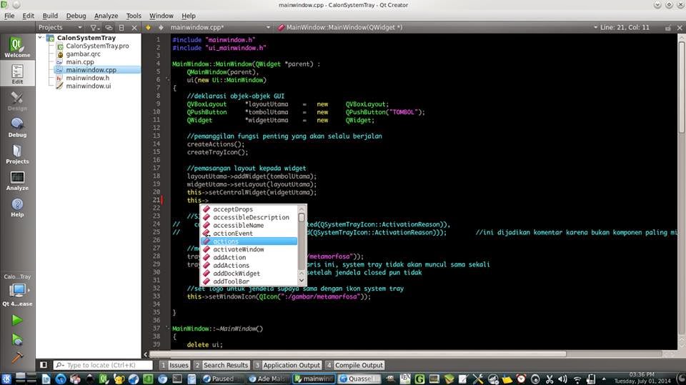
Task: Click completion list scroll-down arrow
Action: pyautogui.click(x=301, y=281)
